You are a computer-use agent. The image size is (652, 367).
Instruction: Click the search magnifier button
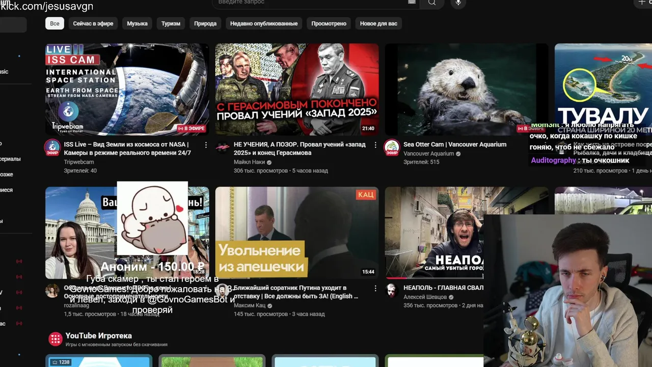coord(432,3)
